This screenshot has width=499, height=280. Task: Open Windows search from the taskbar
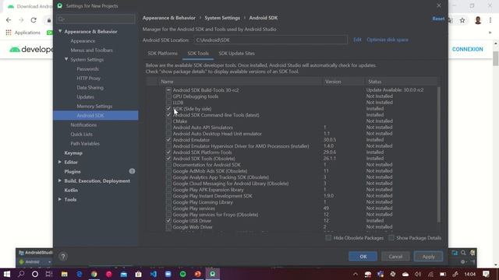pos(21,274)
